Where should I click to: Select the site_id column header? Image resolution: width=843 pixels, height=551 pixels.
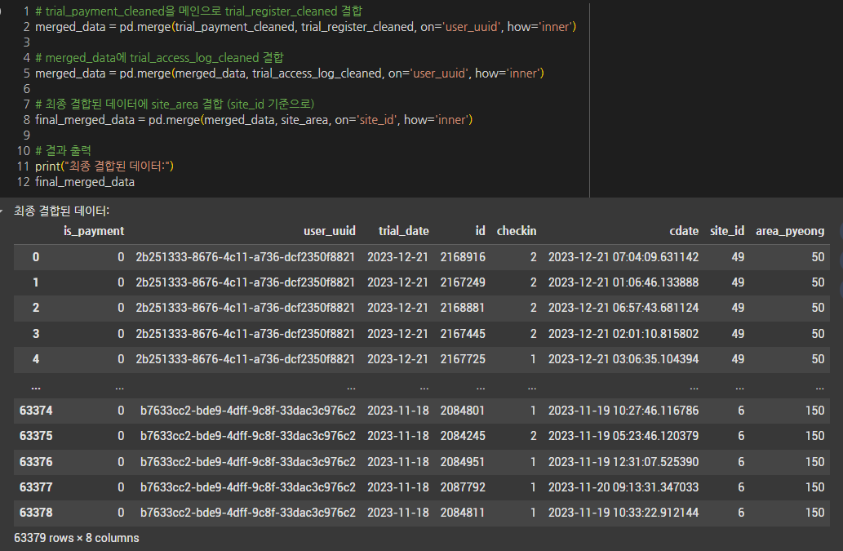tap(727, 231)
